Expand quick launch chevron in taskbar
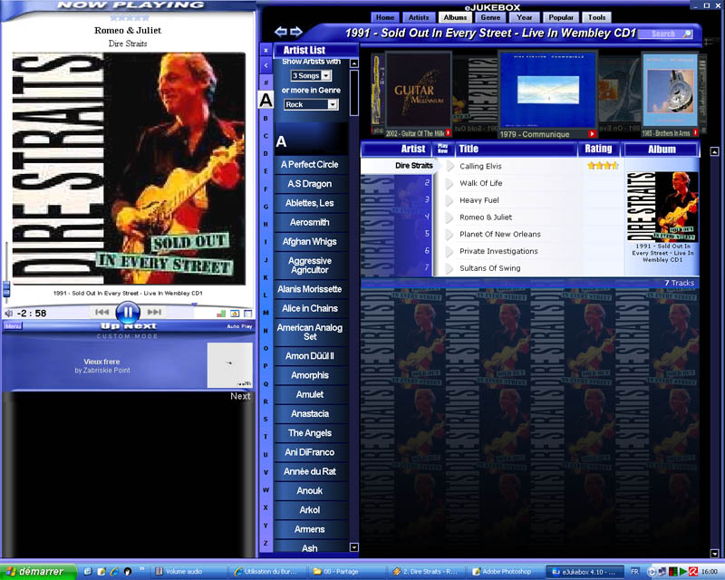 click(141, 569)
